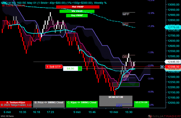
Task: Click the 12446,00 current price marker
Action: click(173, 62)
